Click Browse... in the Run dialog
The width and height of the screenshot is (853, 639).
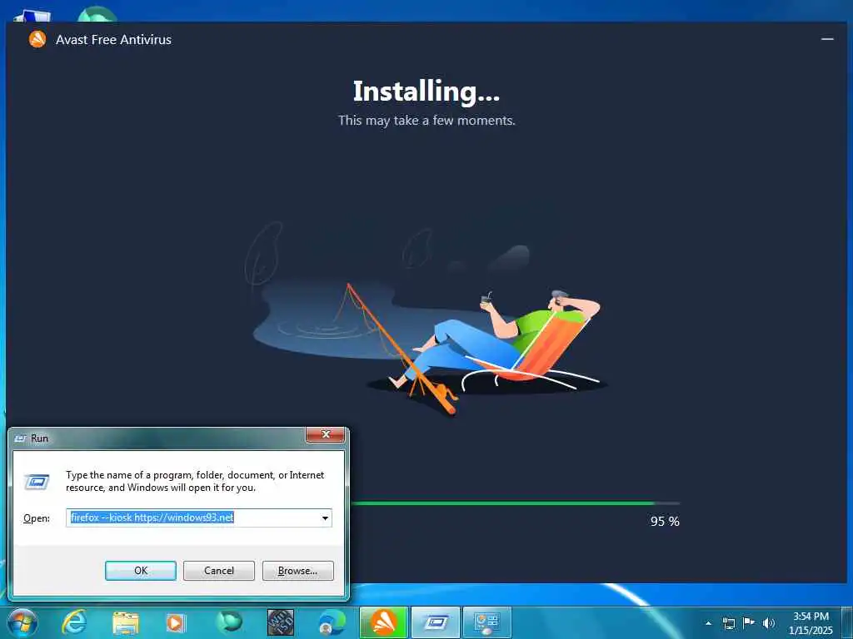click(x=297, y=571)
